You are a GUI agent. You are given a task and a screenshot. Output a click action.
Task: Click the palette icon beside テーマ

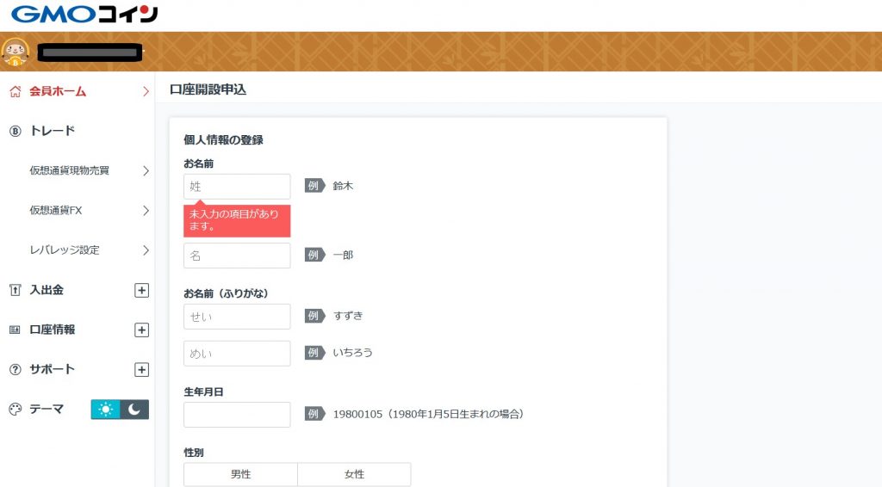[x=16, y=410]
